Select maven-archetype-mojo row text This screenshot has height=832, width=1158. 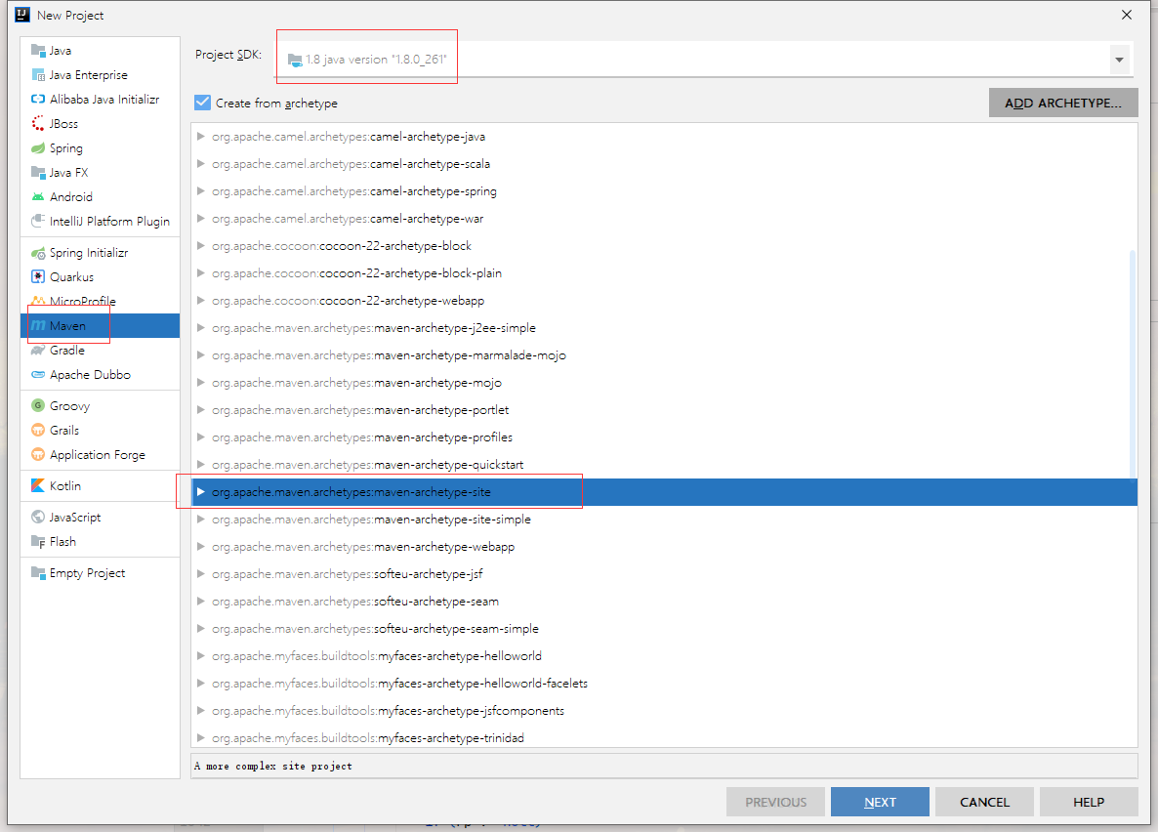[x=356, y=382]
